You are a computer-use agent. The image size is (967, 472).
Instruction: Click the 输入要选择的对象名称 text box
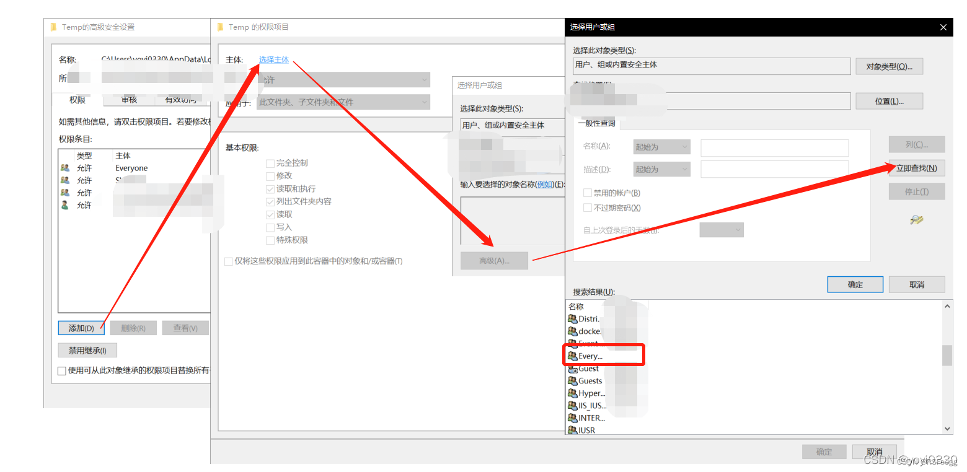click(x=513, y=221)
